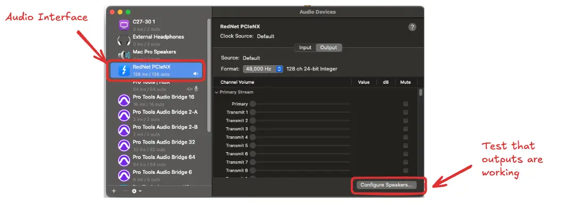Click the channel list vertical scrollbar

tap(420, 93)
